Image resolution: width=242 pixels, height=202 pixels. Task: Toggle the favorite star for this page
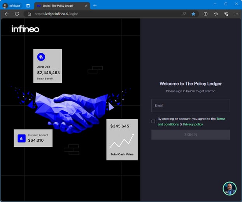pyautogui.click(x=193, y=14)
